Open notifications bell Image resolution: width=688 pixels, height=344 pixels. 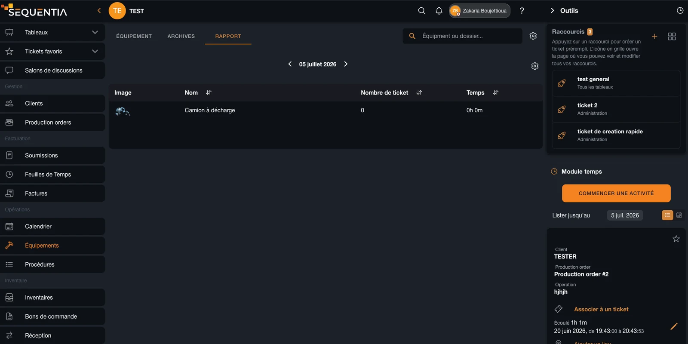[x=439, y=11]
